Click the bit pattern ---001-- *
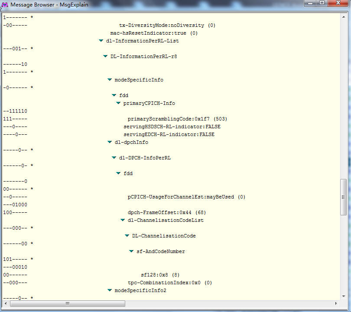The height and width of the screenshot is (312, 351). (x=18, y=49)
